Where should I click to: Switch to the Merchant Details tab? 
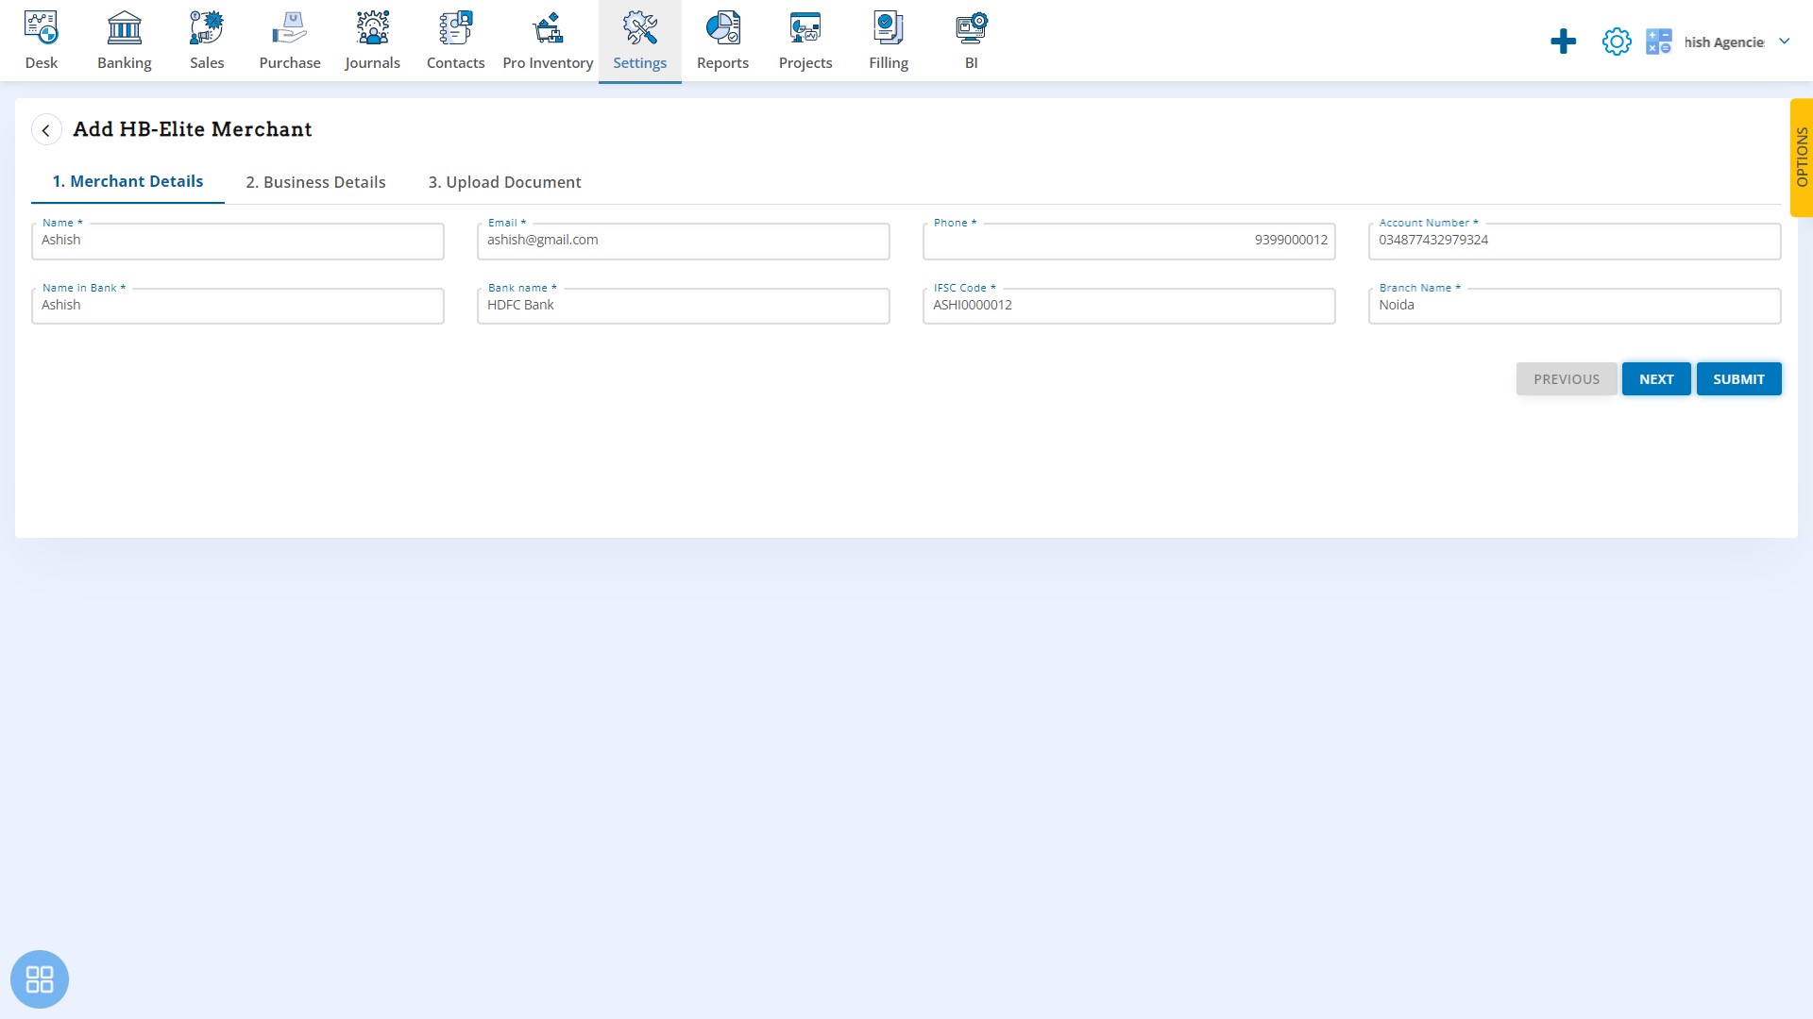[x=127, y=181]
